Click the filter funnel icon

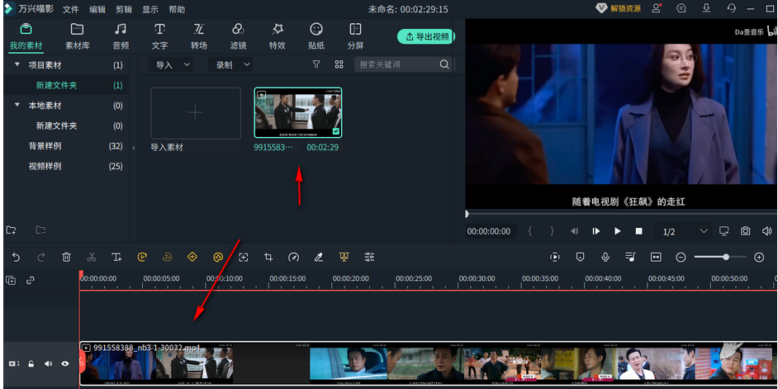pyautogui.click(x=316, y=64)
